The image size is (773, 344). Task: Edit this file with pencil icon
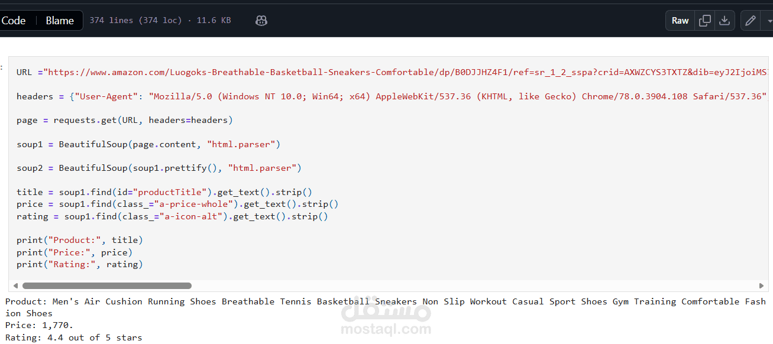(751, 21)
